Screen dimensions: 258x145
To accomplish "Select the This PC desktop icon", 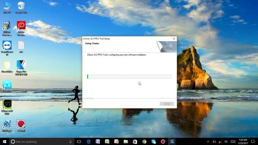I will [x=7, y=8].
